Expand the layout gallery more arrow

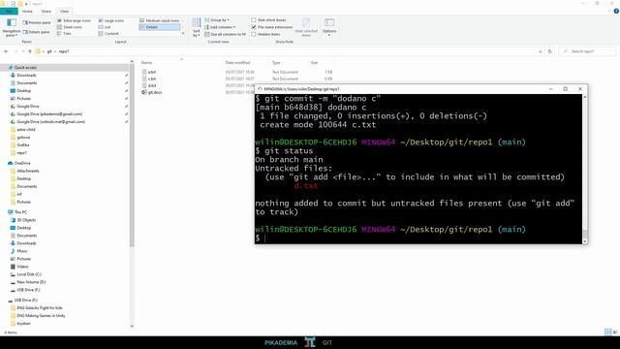(183, 34)
